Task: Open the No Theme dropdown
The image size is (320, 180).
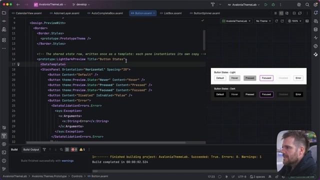Action: click(263, 21)
